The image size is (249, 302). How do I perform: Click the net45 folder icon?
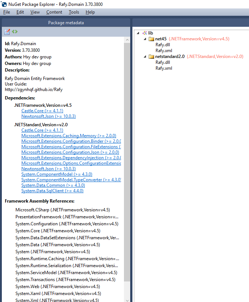(x=151, y=39)
